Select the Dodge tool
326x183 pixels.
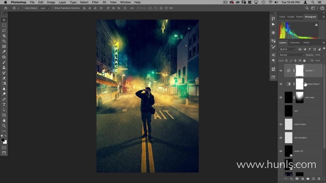(x=4, y=94)
